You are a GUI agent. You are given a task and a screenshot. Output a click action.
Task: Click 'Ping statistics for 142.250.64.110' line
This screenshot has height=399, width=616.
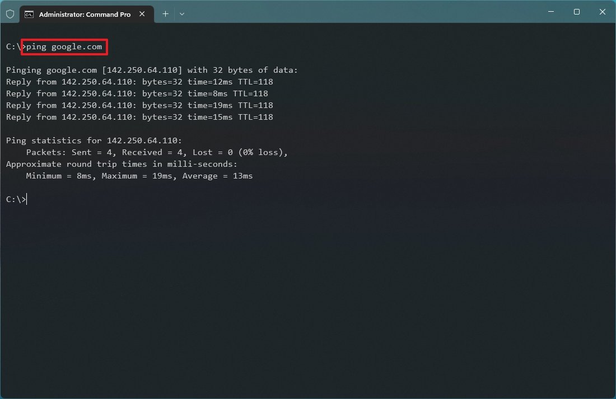tap(94, 140)
